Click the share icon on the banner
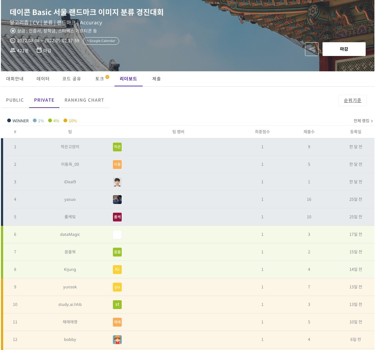The image size is (376, 350). 312,49
